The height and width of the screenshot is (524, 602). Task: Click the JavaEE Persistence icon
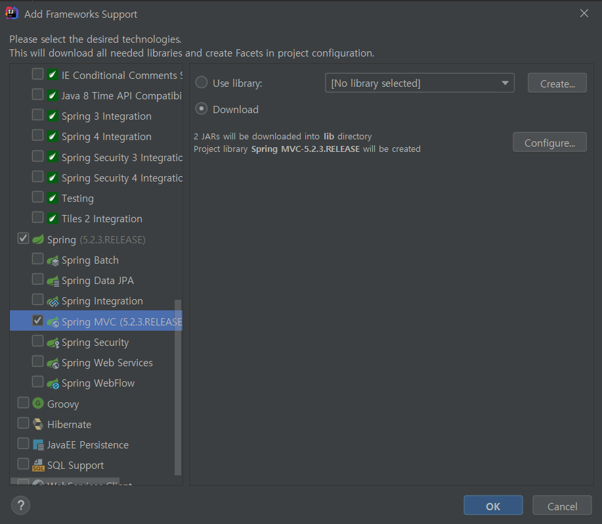pyautogui.click(x=38, y=445)
